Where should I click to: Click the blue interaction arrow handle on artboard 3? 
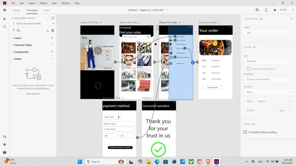[193, 63]
